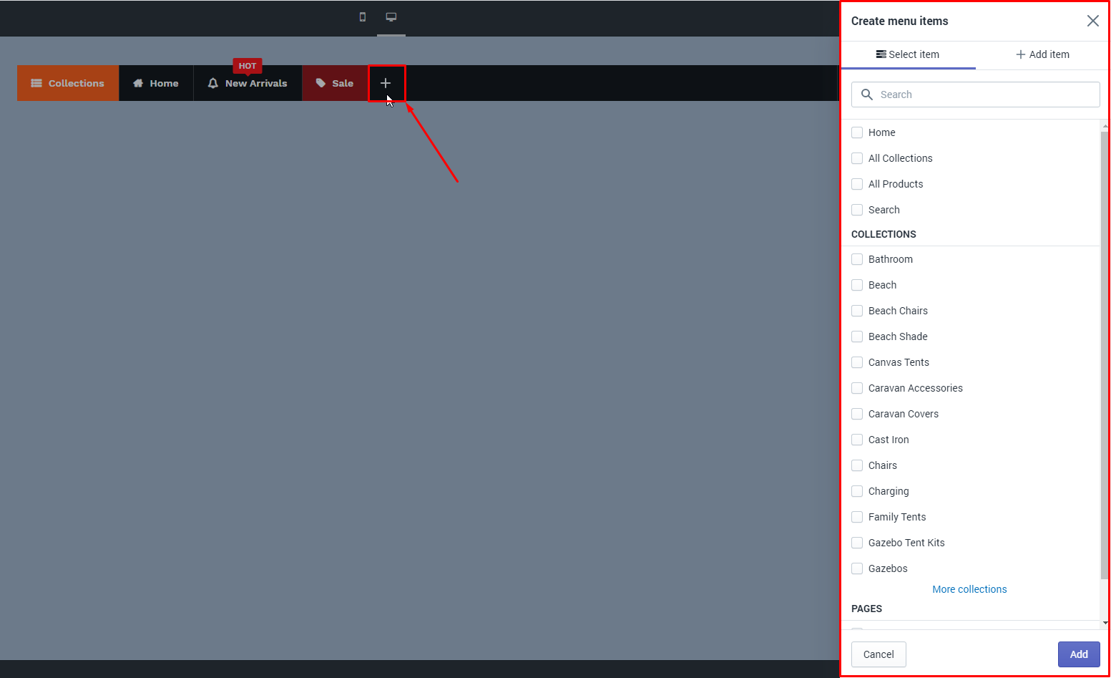Click the Create menu items title
1111x678 pixels.
click(899, 21)
